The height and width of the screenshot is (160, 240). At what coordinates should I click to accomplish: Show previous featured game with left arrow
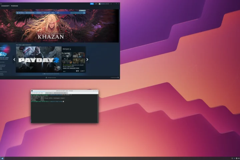[x=14, y=60]
